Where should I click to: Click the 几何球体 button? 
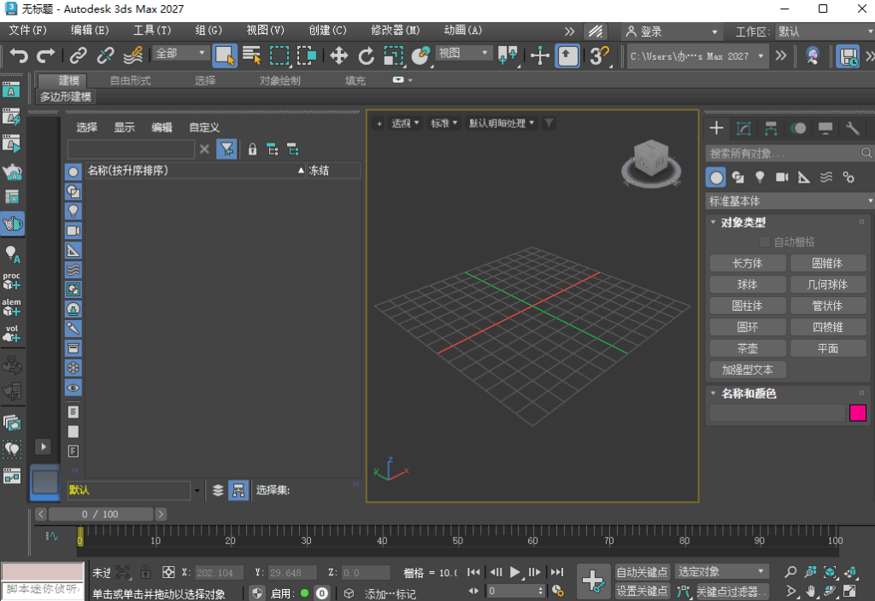827,284
